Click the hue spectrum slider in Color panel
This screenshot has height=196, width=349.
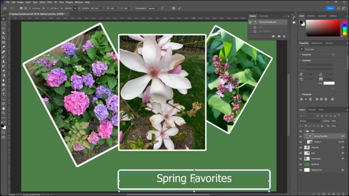point(344,28)
